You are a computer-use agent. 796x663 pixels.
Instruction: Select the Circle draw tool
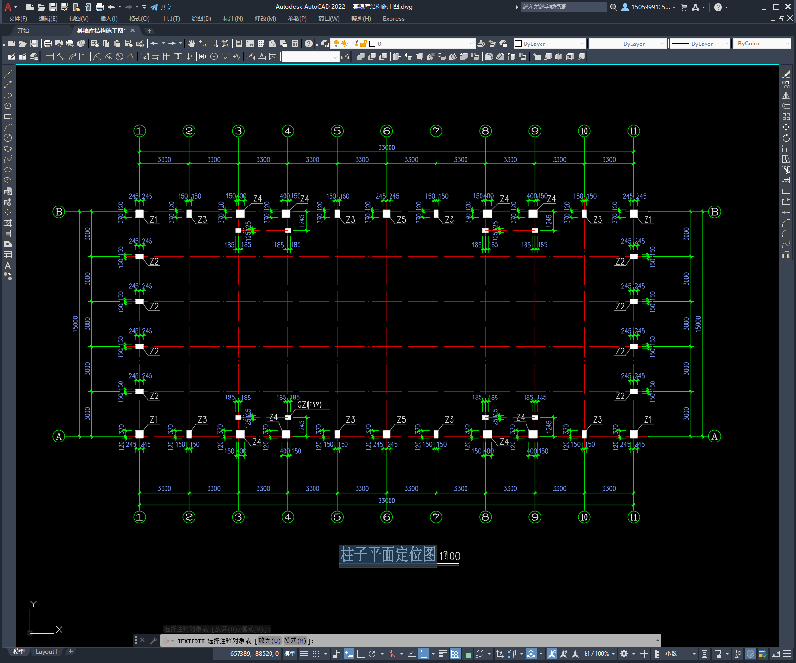point(8,138)
